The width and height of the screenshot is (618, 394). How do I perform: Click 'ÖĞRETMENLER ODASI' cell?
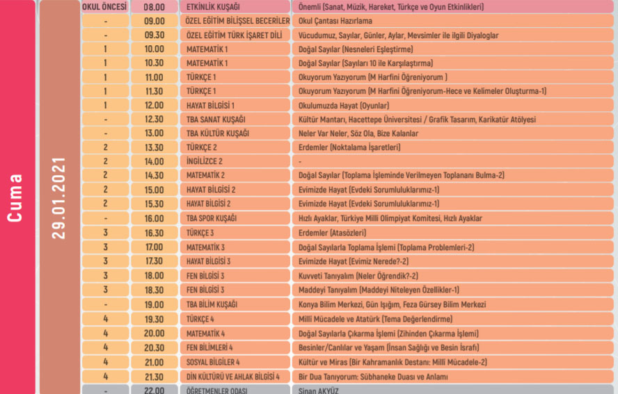pyautogui.click(x=235, y=390)
